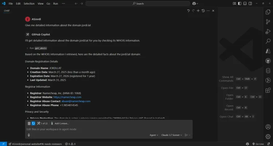Screen dimensions: 273x146
Task: Open the Extensions view
Action: 268,90
